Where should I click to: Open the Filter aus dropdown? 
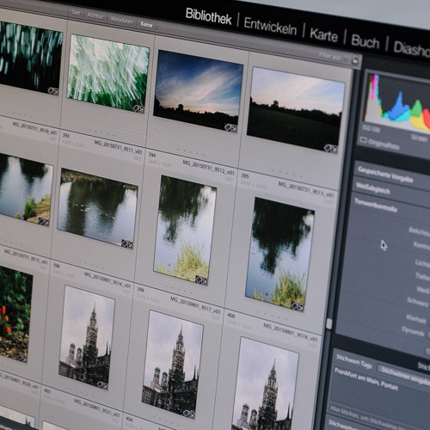point(335,57)
